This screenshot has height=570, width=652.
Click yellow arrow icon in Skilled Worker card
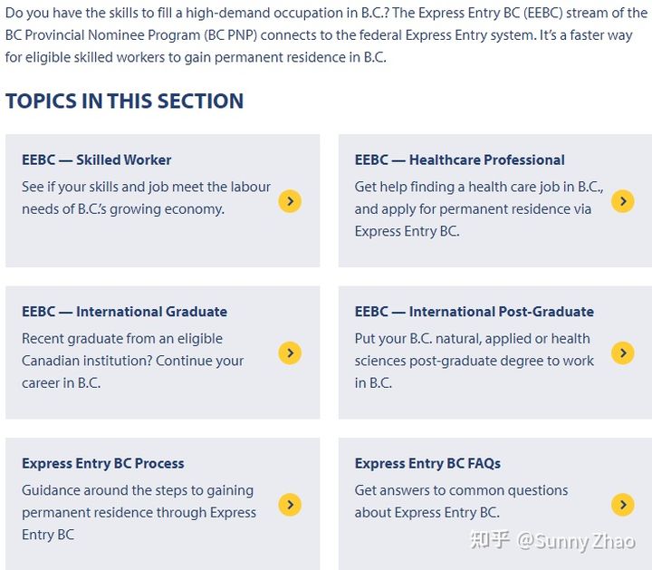(289, 201)
